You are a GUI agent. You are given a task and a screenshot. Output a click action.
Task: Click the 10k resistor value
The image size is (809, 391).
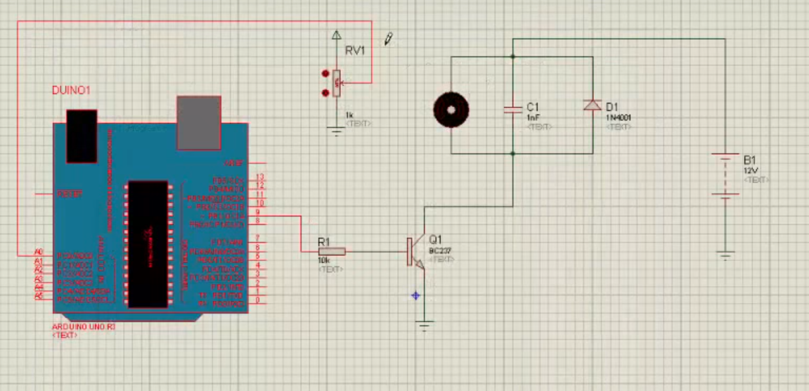323,261
